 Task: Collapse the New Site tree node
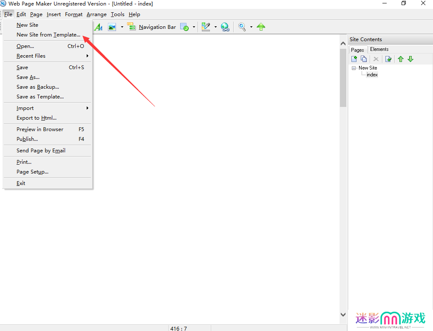click(354, 68)
